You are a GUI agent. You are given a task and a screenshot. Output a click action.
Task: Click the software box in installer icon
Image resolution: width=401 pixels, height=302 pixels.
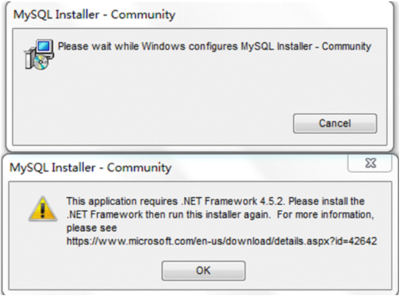(x=28, y=59)
